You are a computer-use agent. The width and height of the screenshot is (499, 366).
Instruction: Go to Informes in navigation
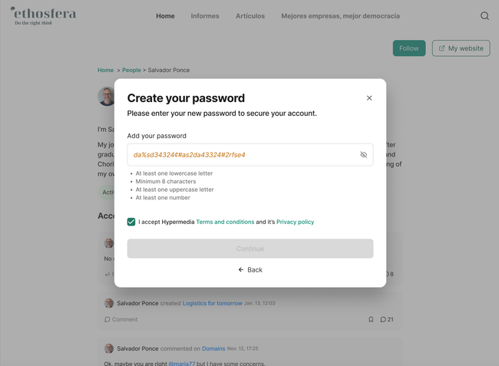click(x=205, y=15)
